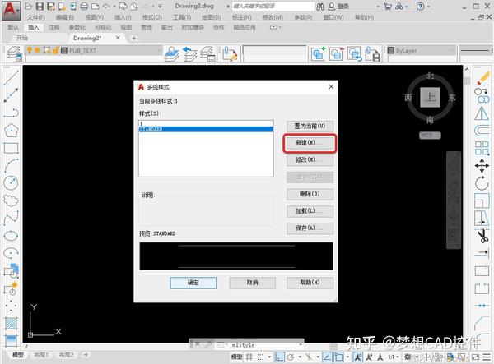494x364 pixels.
Task: Click the 置为当前(U) button
Action: click(310, 126)
